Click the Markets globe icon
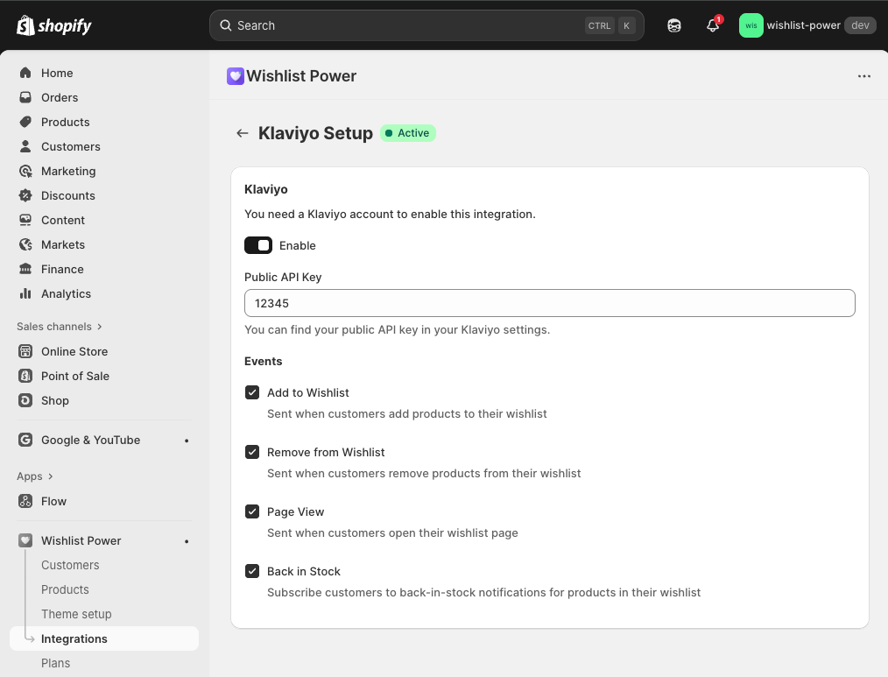 click(x=25, y=244)
